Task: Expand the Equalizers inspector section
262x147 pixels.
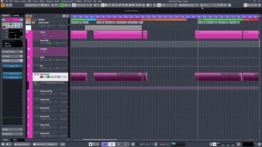Action: [12, 134]
